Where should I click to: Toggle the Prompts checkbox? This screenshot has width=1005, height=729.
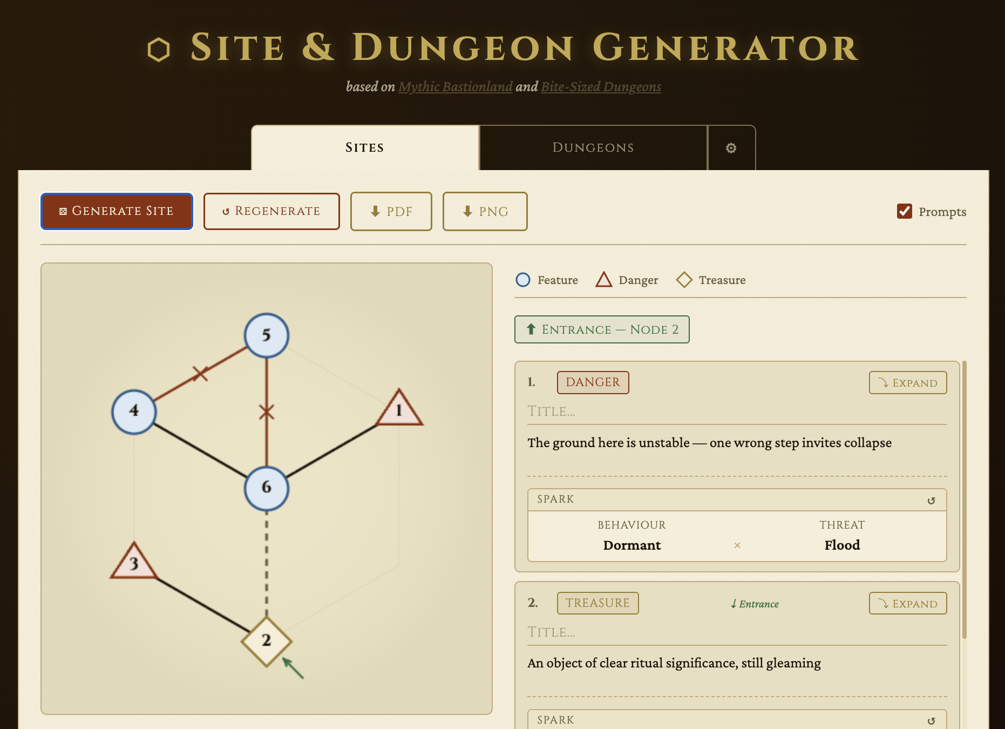click(x=905, y=211)
